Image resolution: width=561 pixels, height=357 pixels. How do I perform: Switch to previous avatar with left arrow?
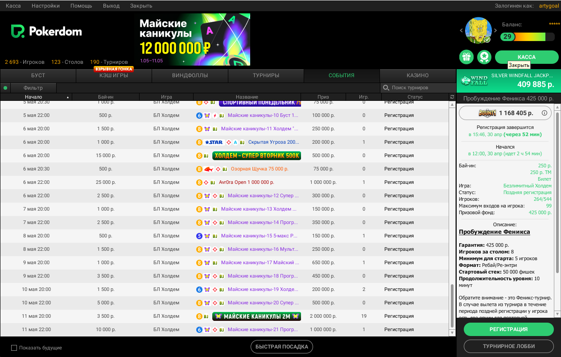[x=462, y=31]
